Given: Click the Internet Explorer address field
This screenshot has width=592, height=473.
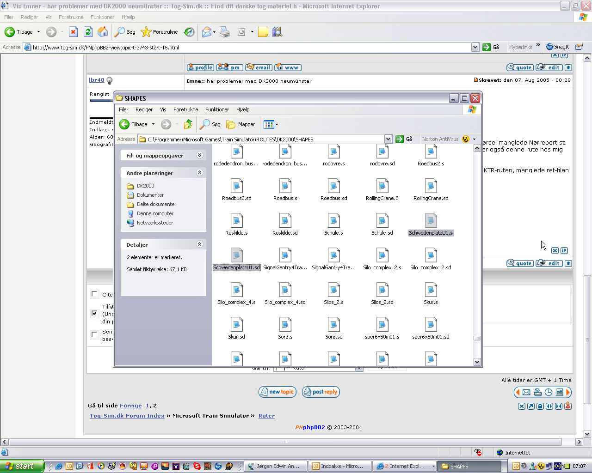Looking at the screenshot, I should coord(251,47).
